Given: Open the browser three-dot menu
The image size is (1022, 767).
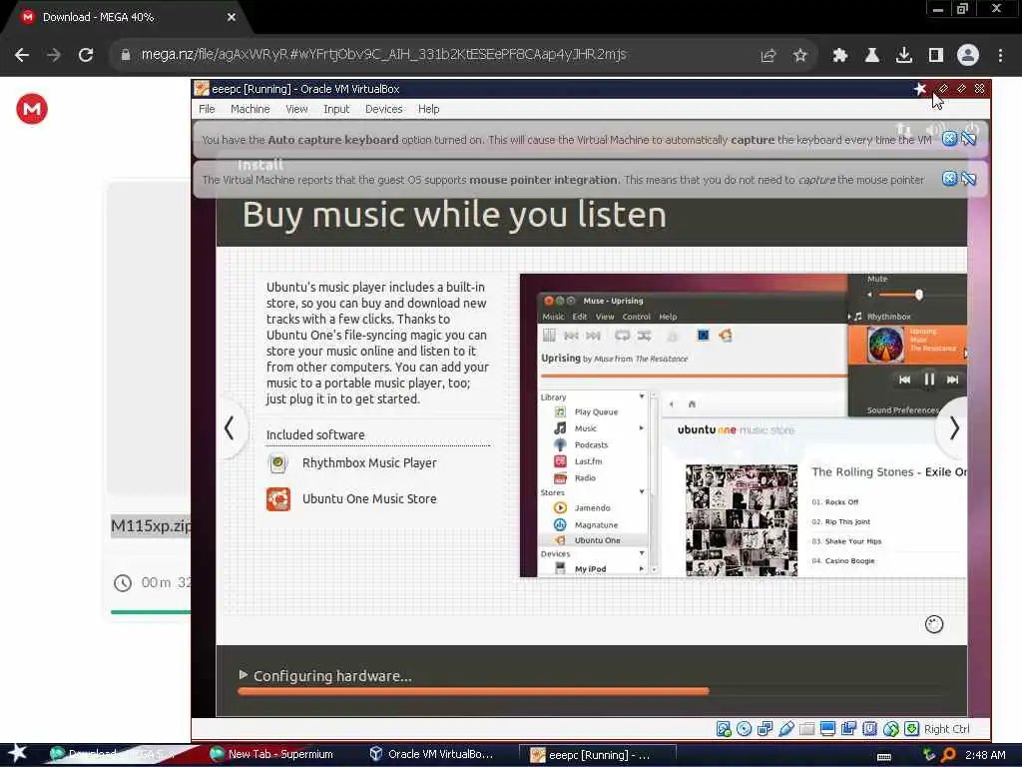Looking at the screenshot, I should (x=1000, y=56).
